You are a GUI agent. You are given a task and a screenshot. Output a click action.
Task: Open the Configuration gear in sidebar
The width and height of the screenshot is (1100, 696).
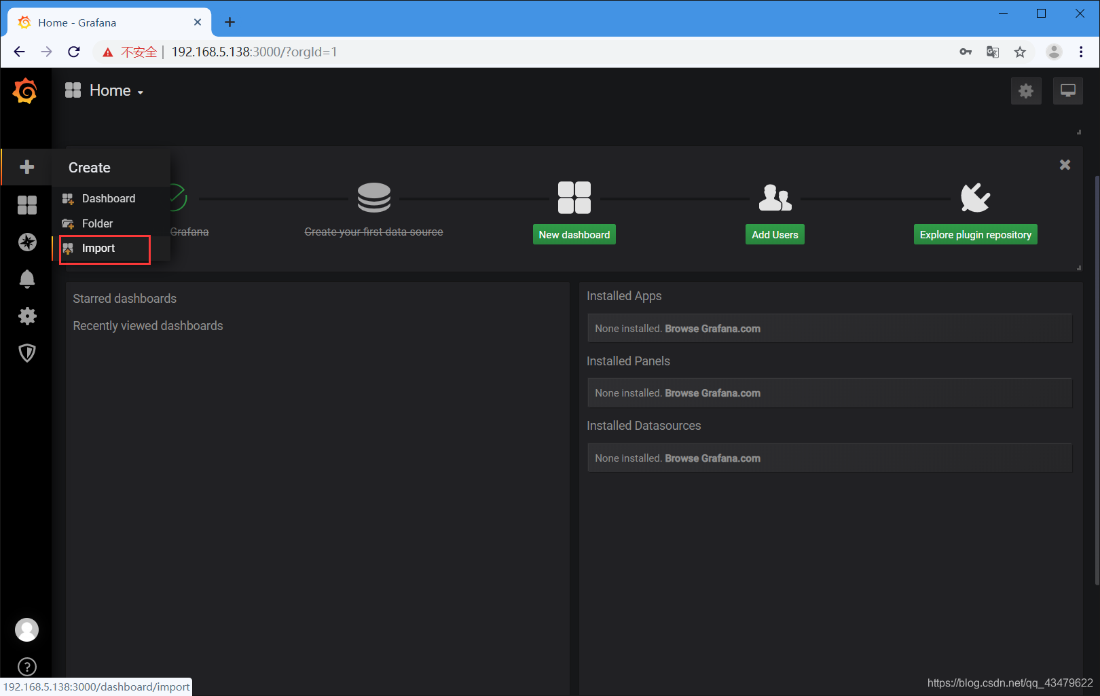[x=27, y=316]
